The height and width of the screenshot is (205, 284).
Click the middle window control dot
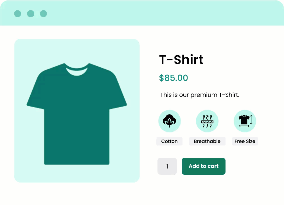31,13
